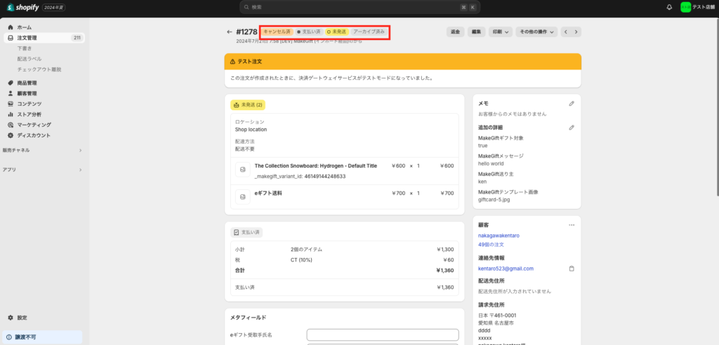Screen dimensions: 719x345
Task: Click the 譲渡不可 info banner
Action: coord(42,337)
